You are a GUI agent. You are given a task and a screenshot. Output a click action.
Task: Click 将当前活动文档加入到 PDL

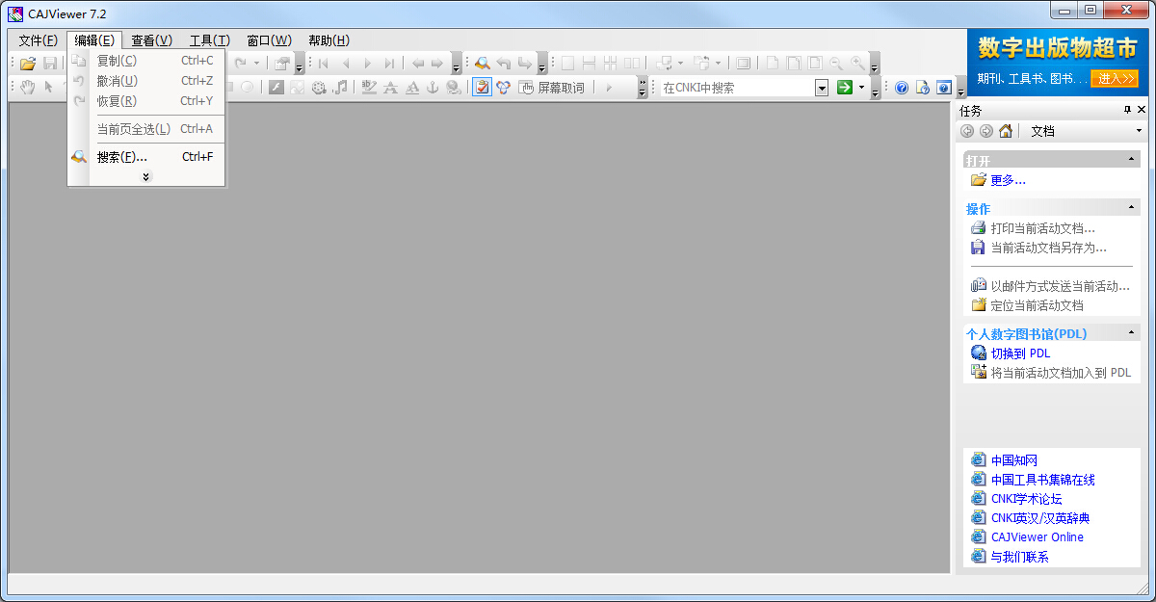tap(1062, 373)
